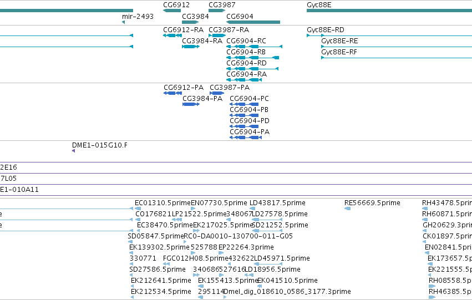Click the CG3987-PA protein label
The image size is (472, 300).
click(230, 88)
